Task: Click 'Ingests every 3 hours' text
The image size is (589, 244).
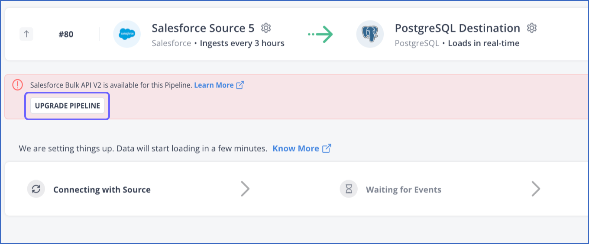Action: [242, 43]
